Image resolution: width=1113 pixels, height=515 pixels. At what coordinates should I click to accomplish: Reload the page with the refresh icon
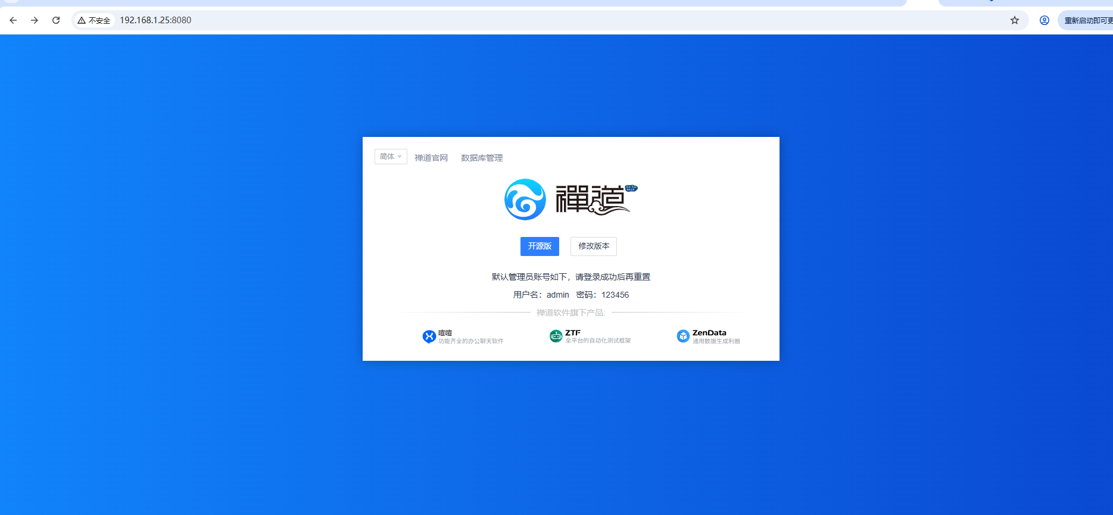(x=56, y=20)
